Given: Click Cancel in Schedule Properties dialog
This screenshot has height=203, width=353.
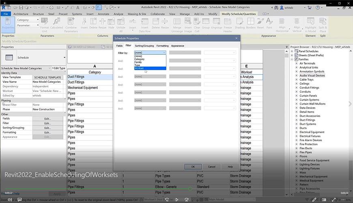Looking at the screenshot, I should pyautogui.click(x=211, y=167).
